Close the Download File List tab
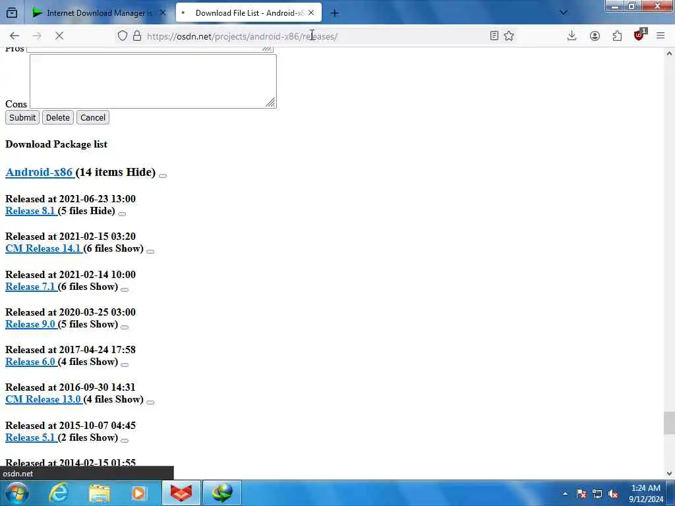675x506 pixels. [311, 13]
